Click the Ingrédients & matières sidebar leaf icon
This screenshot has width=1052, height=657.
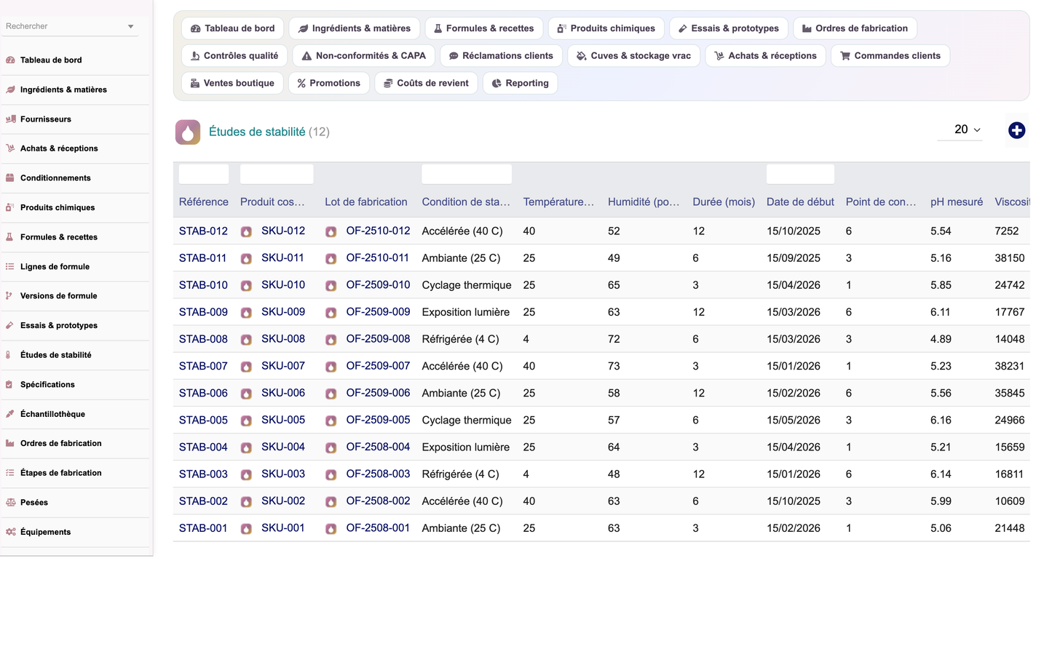[10, 89]
